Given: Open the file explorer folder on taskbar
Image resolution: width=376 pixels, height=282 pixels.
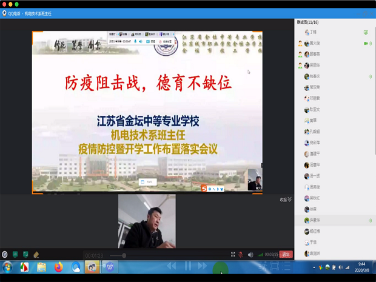Looking at the screenshot, I should click(x=41, y=267).
